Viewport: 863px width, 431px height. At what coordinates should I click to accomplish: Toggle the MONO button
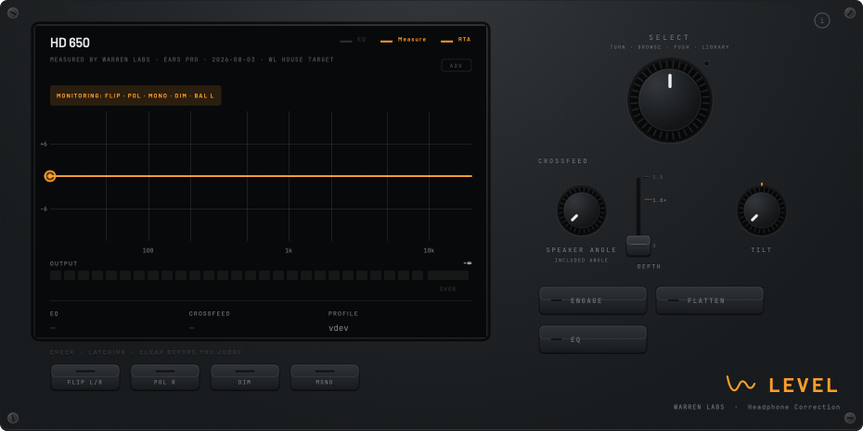[325, 377]
